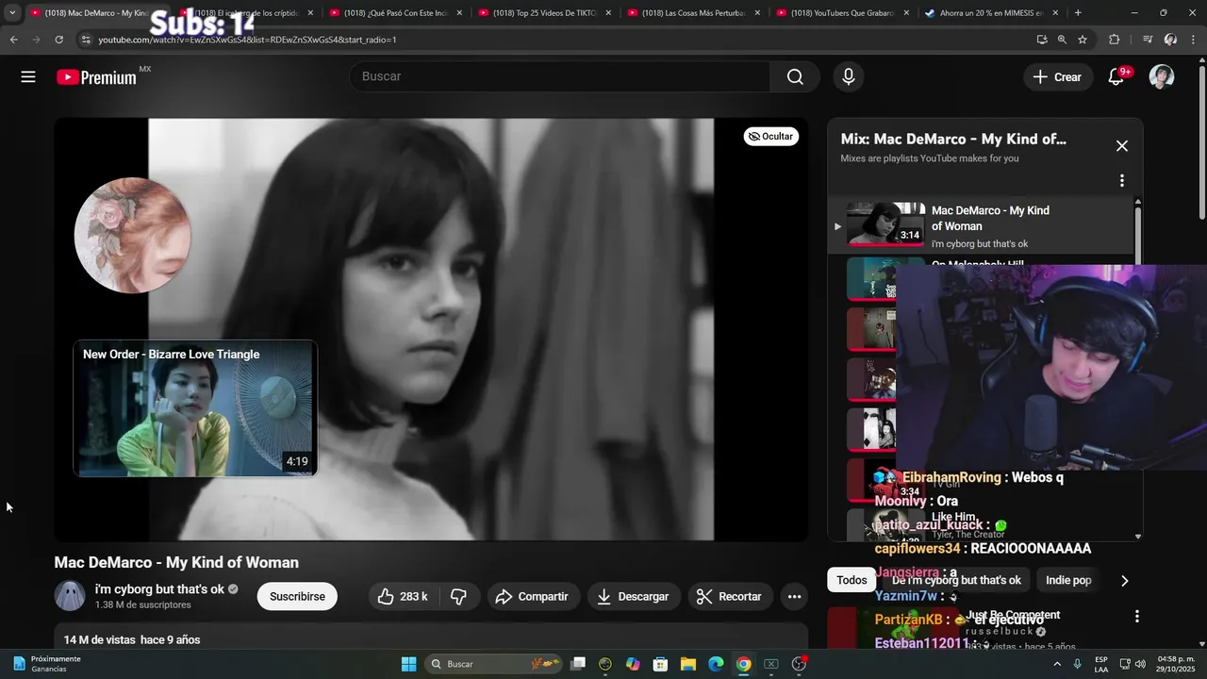Viewport: 1207px width, 679px height.
Task: Open Mix playlist three-dot options
Action: tap(1122, 180)
